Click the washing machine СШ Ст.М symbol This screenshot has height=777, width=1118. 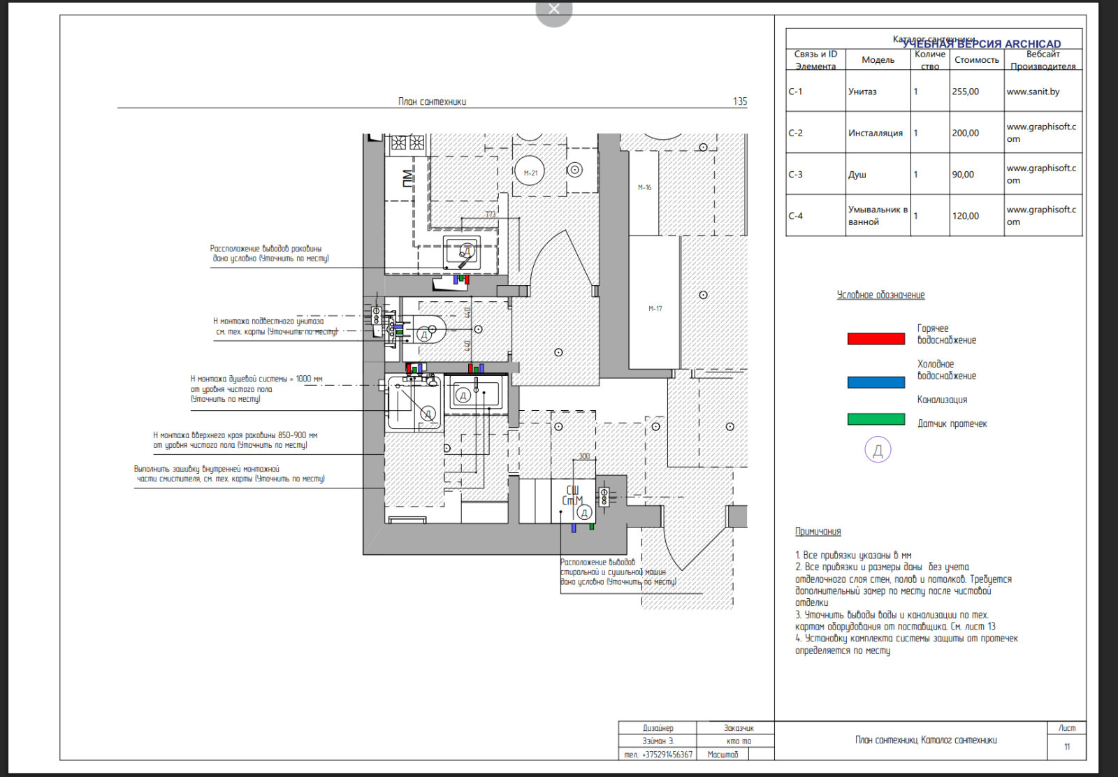(x=572, y=496)
